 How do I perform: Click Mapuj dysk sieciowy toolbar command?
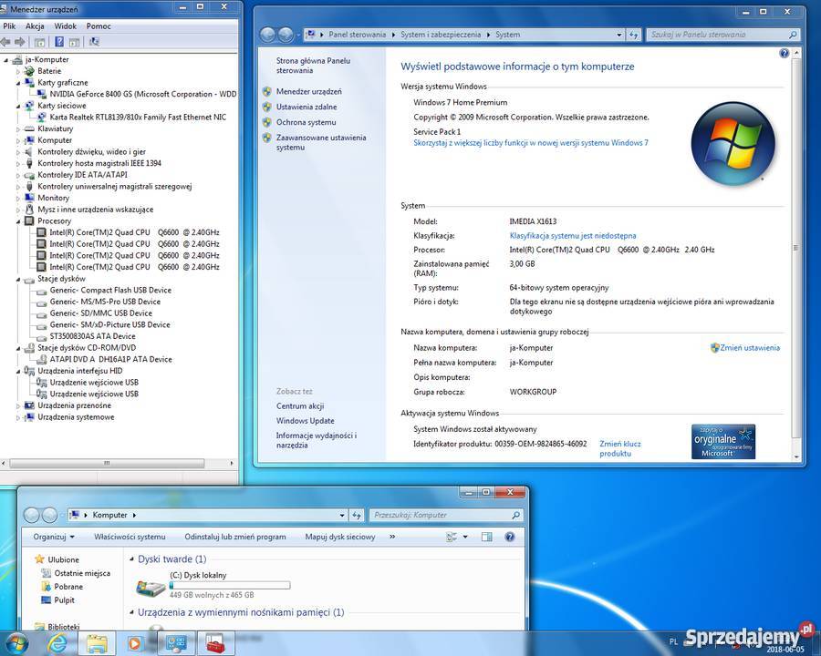pos(340,537)
